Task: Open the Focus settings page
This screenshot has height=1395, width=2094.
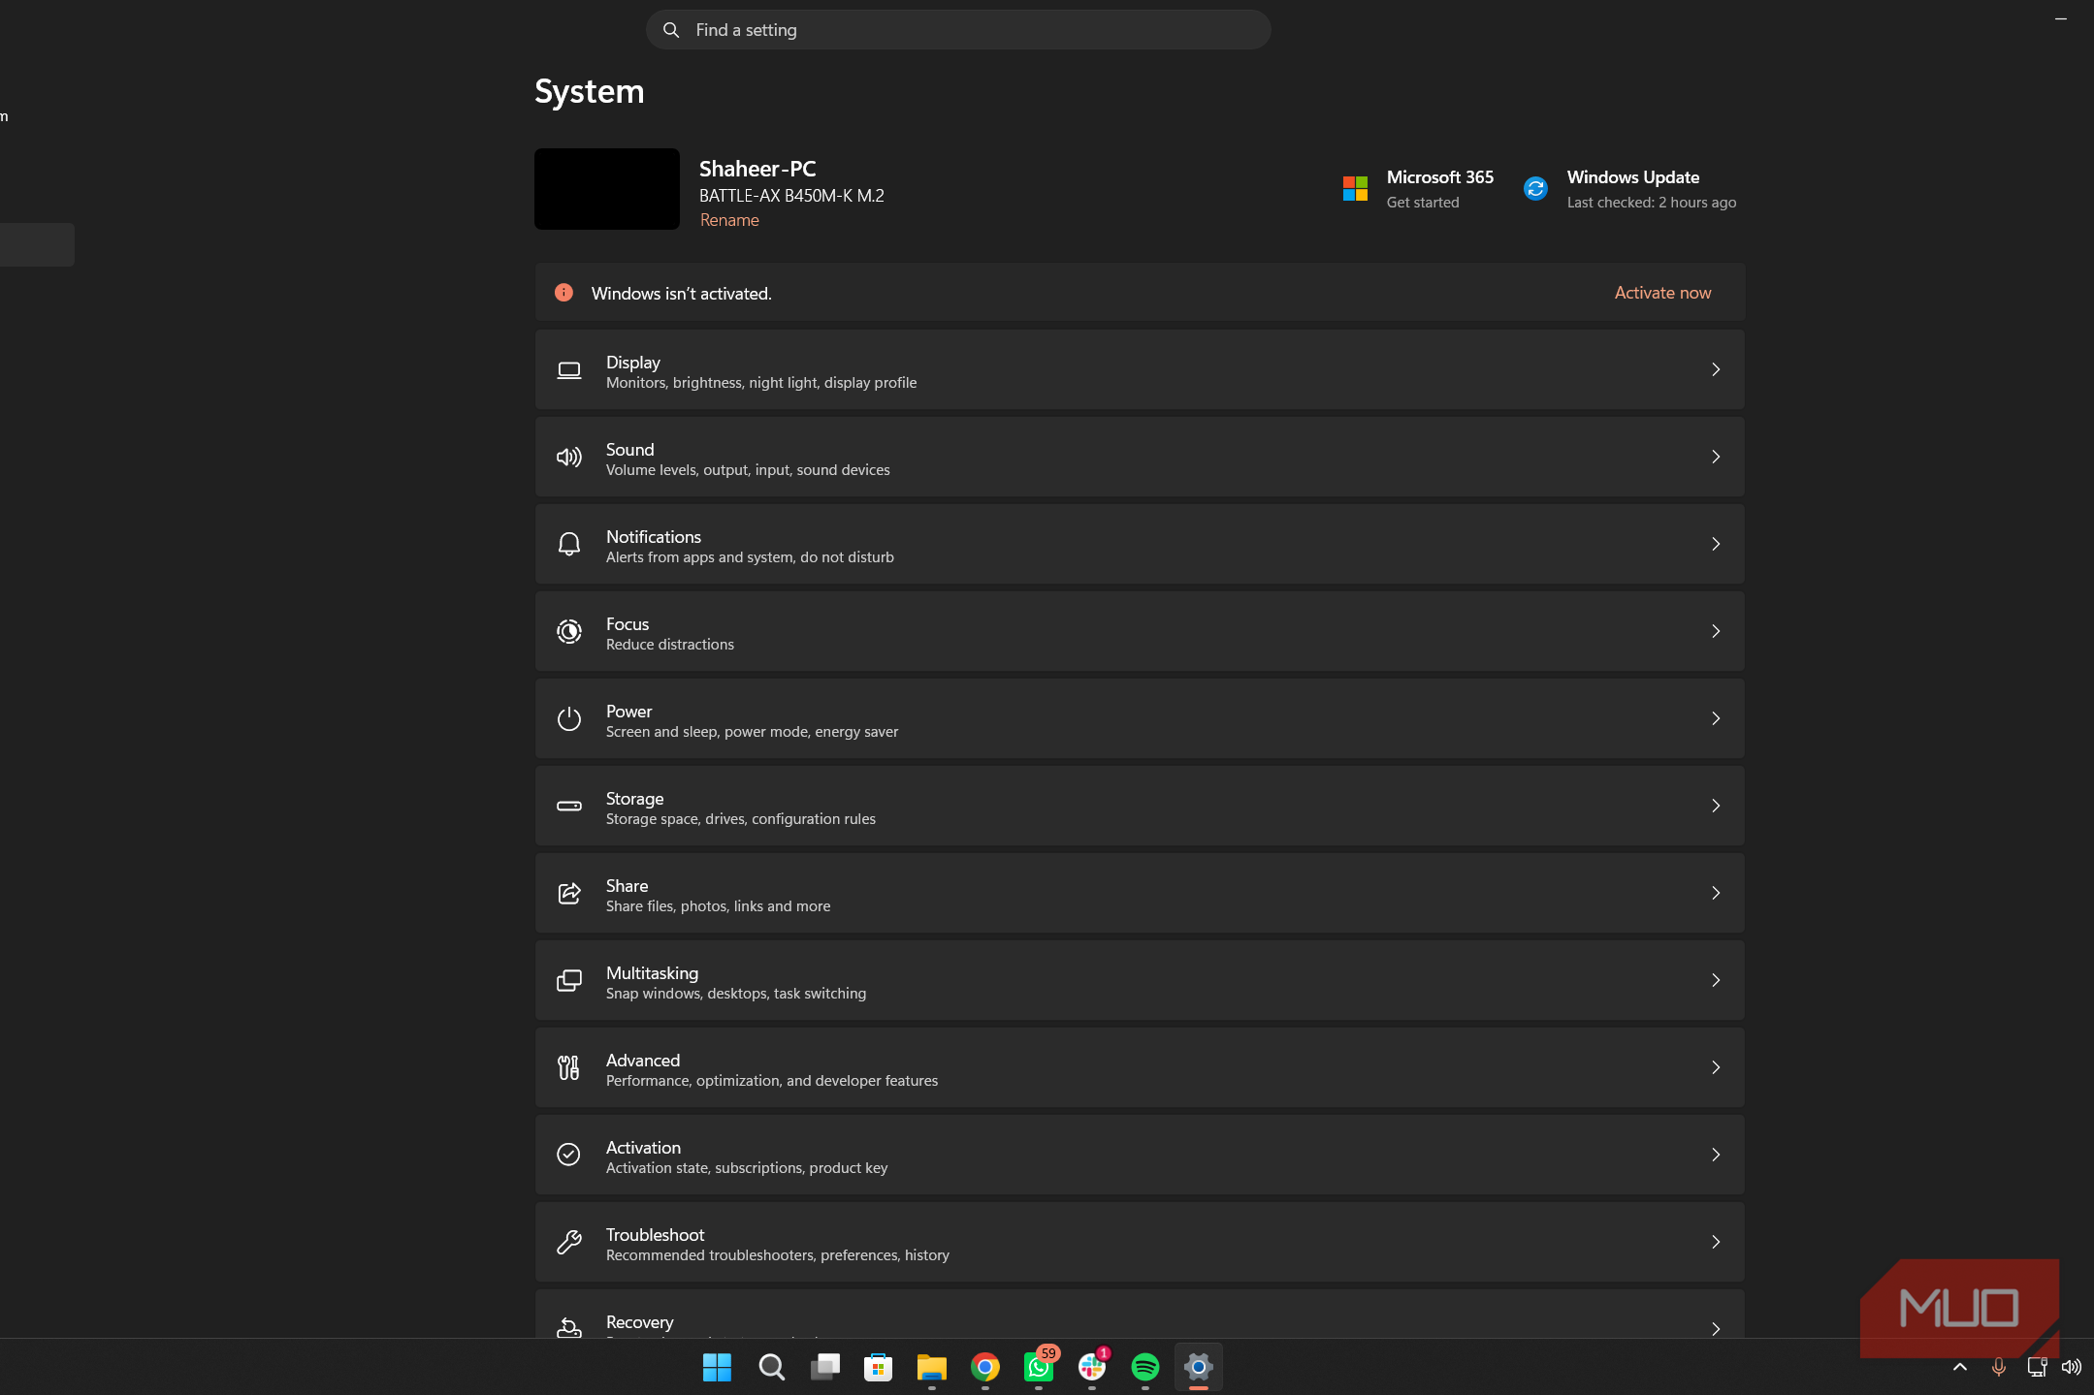Action: point(1140,631)
